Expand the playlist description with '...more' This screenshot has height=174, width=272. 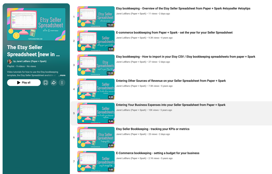click(x=62, y=75)
